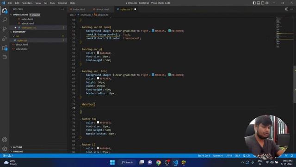
Task: Open the Selection menu
Action: (x=27, y=3)
